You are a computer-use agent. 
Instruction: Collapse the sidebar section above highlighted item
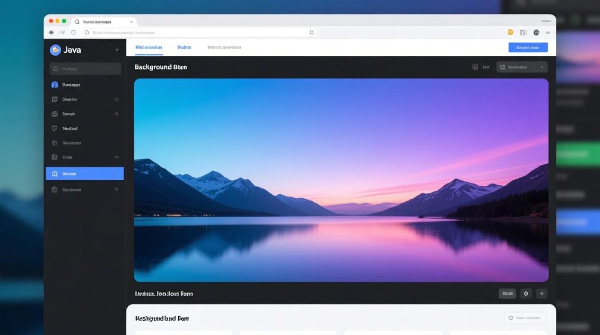point(116,157)
